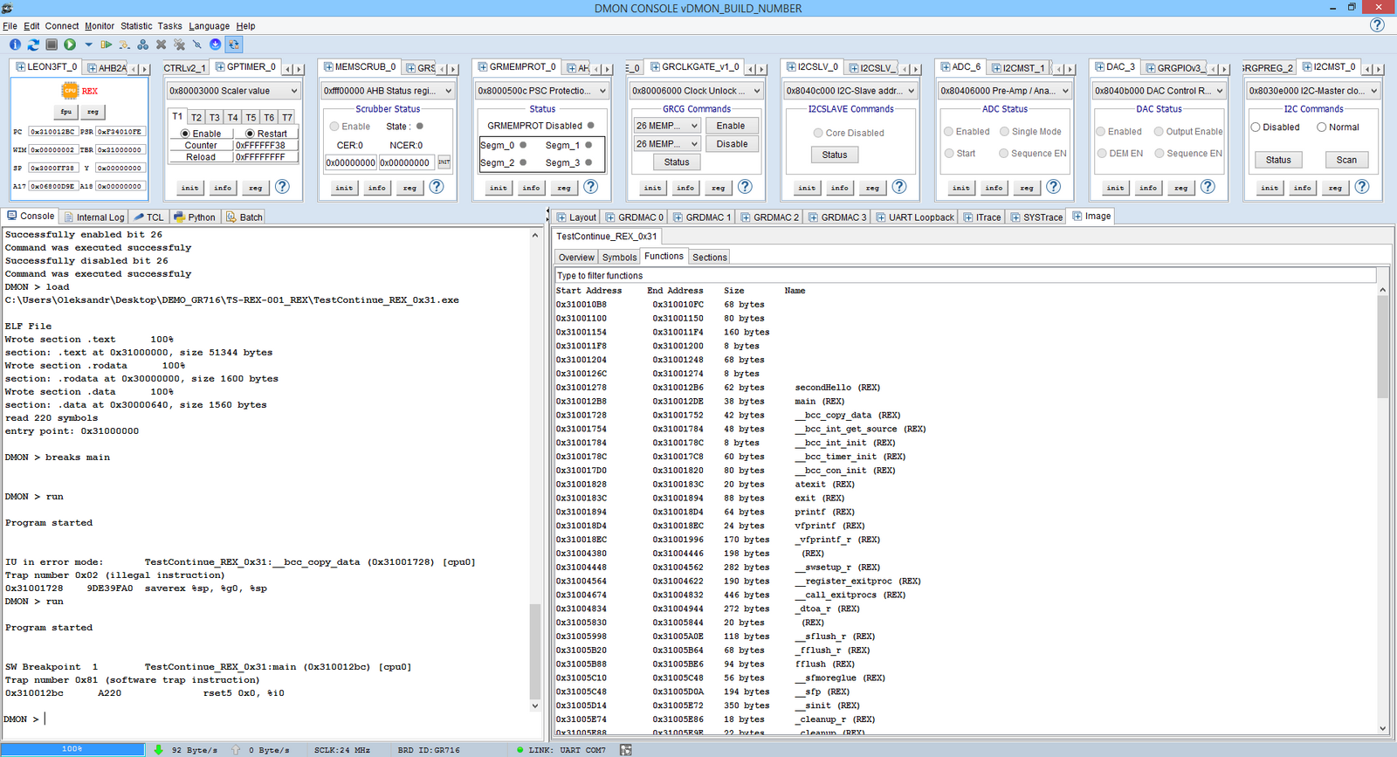This screenshot has height=757, width=1397.
Task: Toggle DAC Status Output Enable radio
Action: [1159, 132]
